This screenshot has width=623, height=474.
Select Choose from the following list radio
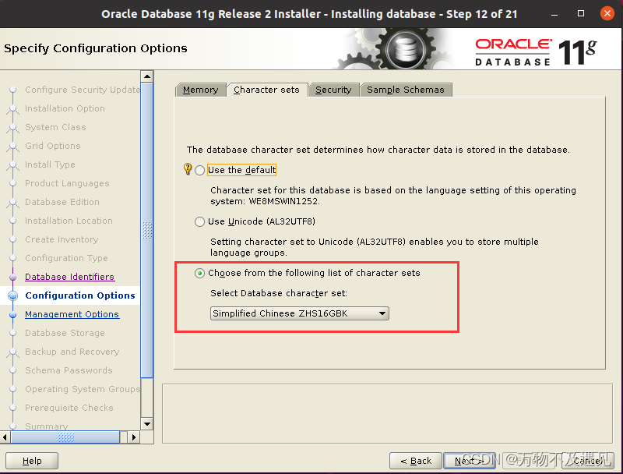pyautogui.click(x=200, y=273)
